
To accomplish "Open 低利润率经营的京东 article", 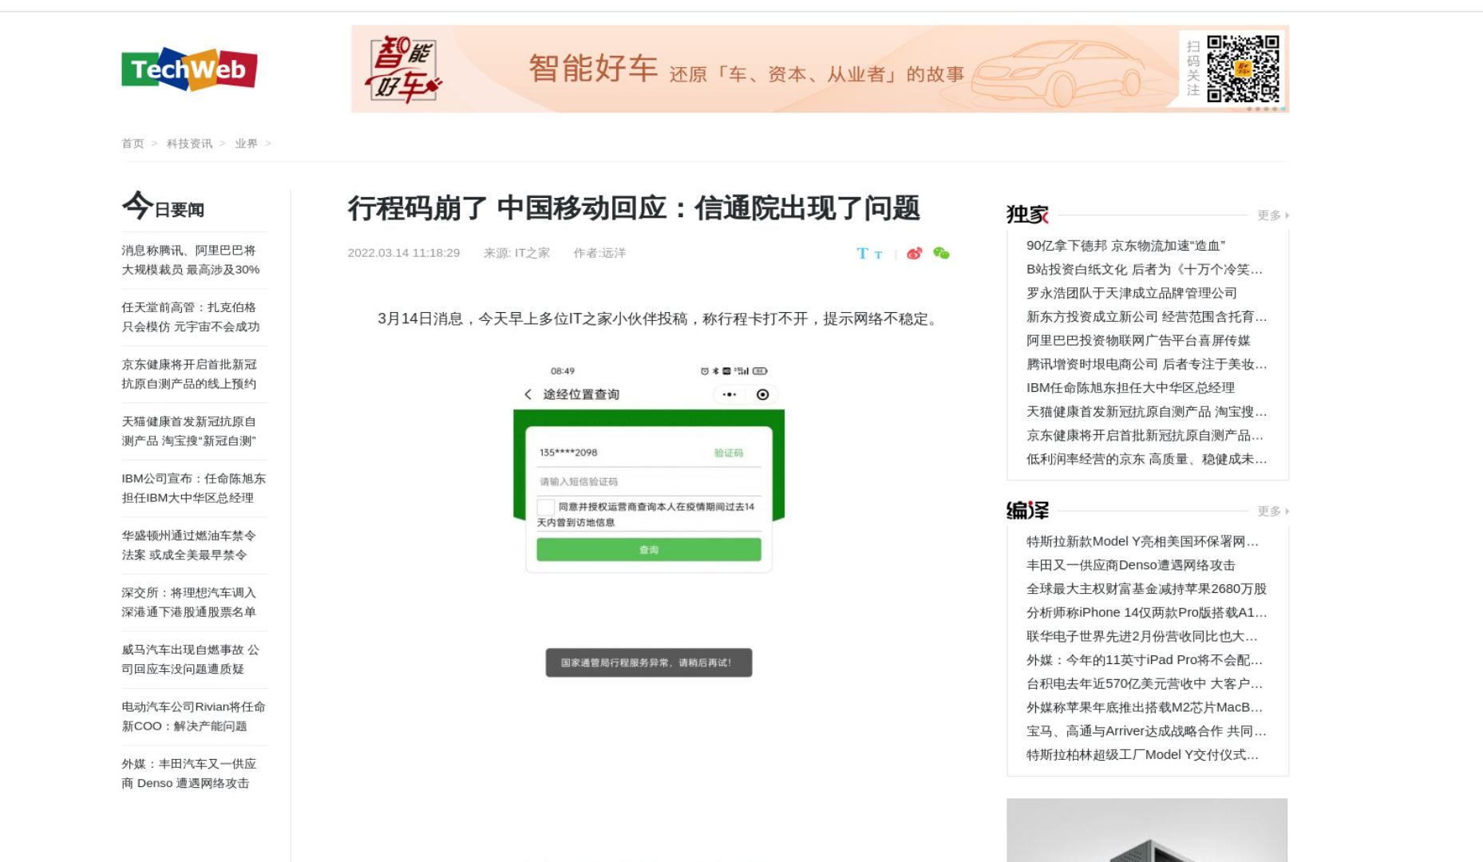I will [x=1146, y=459].
